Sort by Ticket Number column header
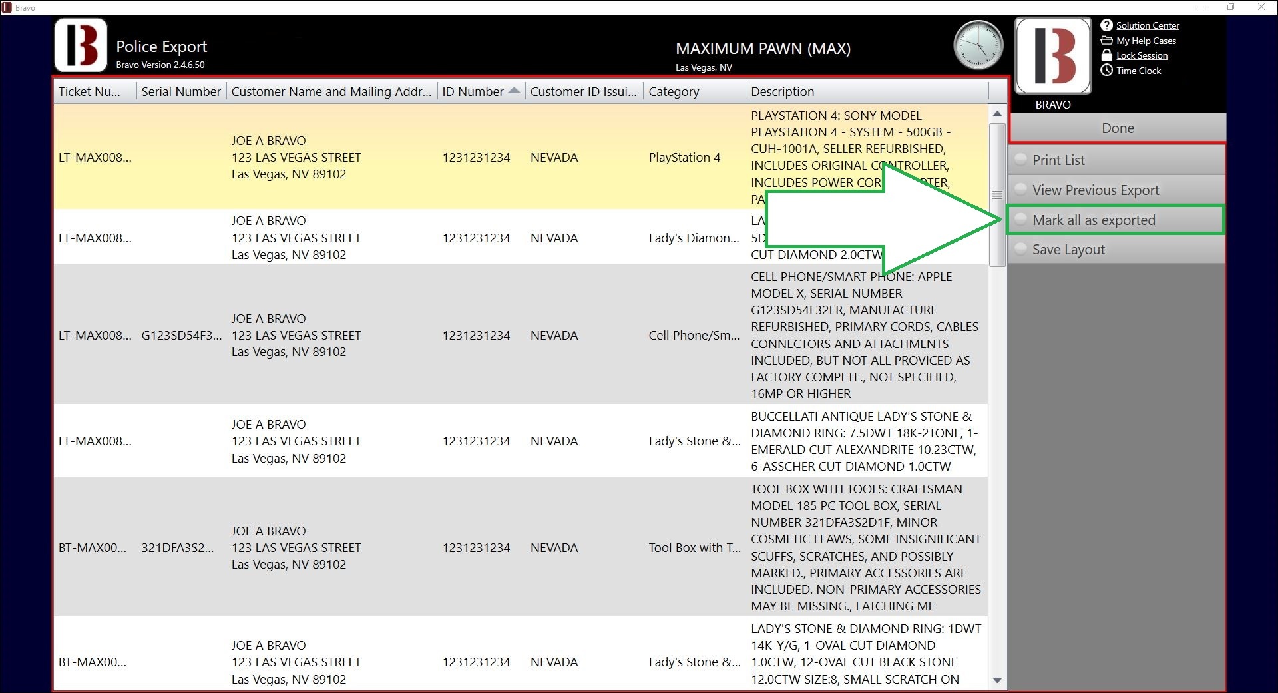This screenshot has width=1278, height=693. click(x=95, y=91)
